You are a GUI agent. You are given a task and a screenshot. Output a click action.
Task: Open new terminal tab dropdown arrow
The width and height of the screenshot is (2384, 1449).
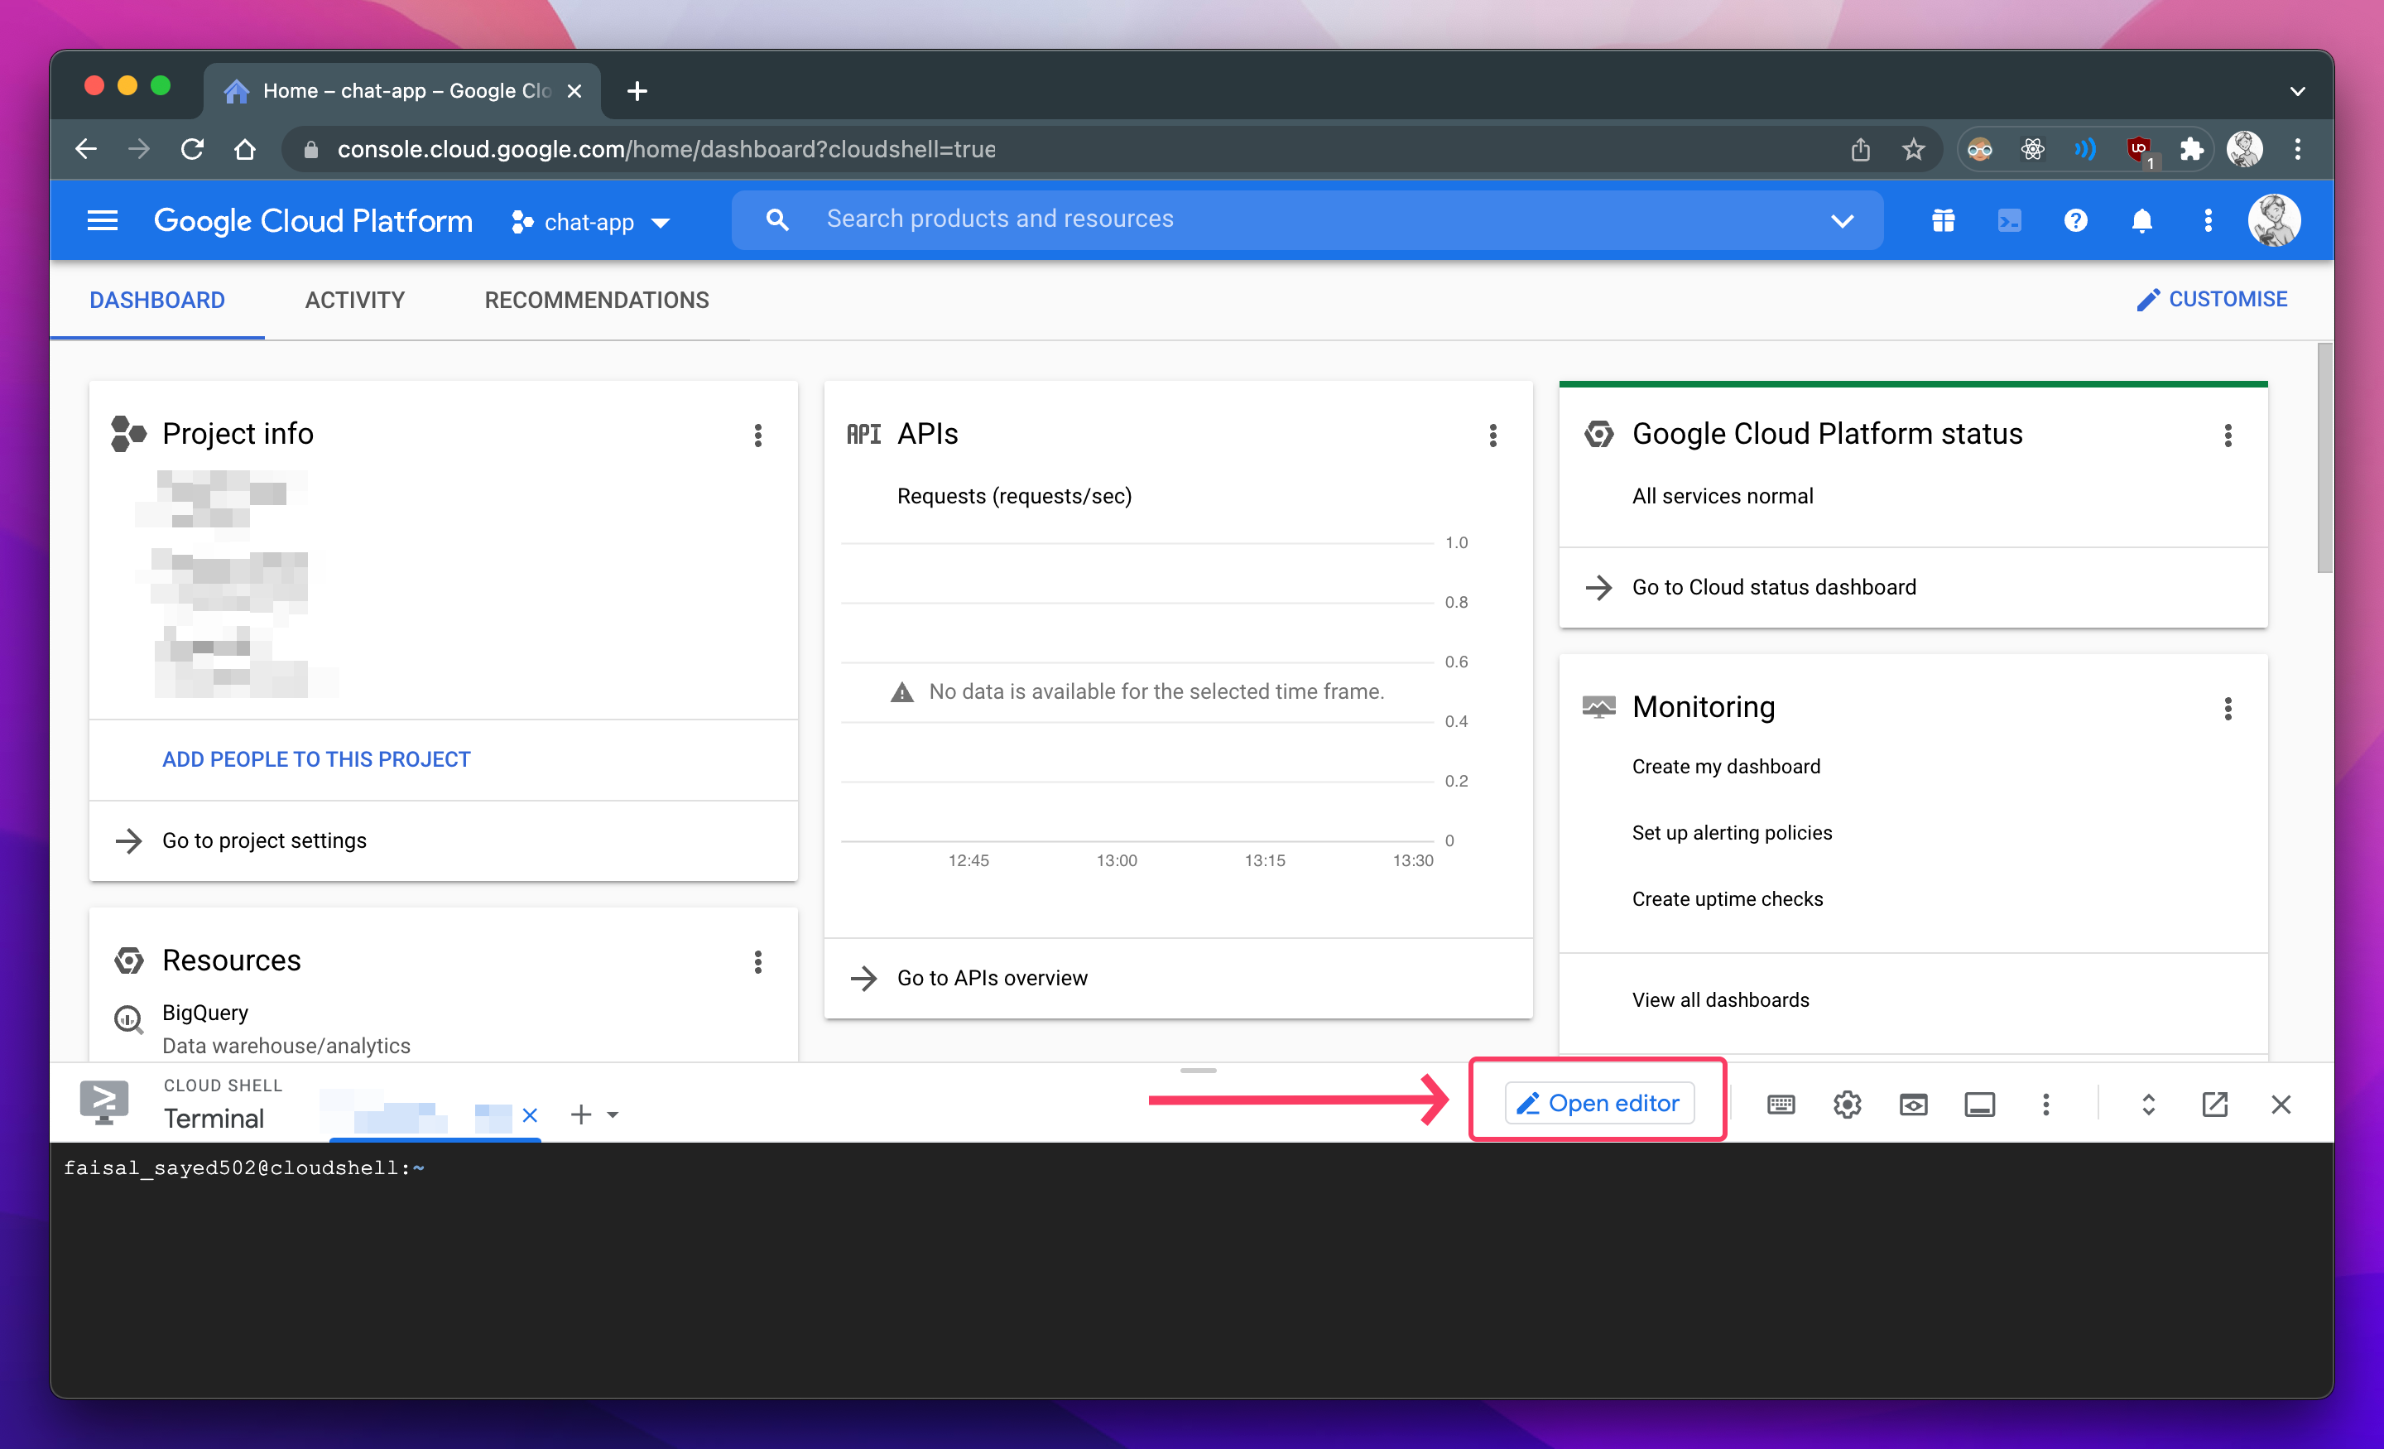coord(613,1115)
